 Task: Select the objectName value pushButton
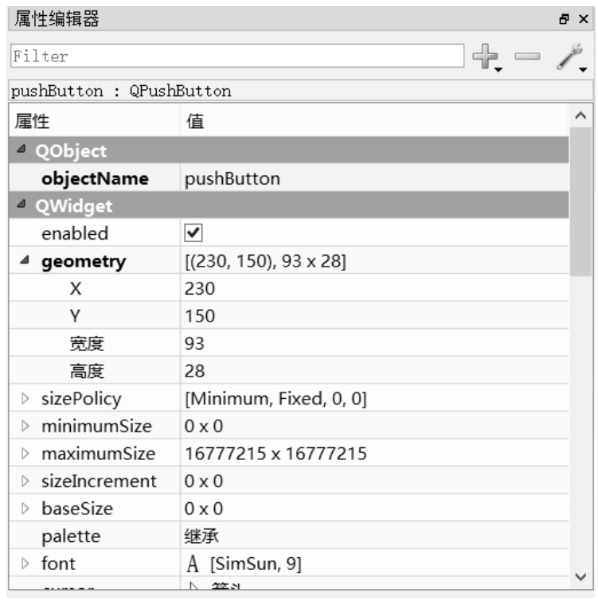tap(232, 179)
